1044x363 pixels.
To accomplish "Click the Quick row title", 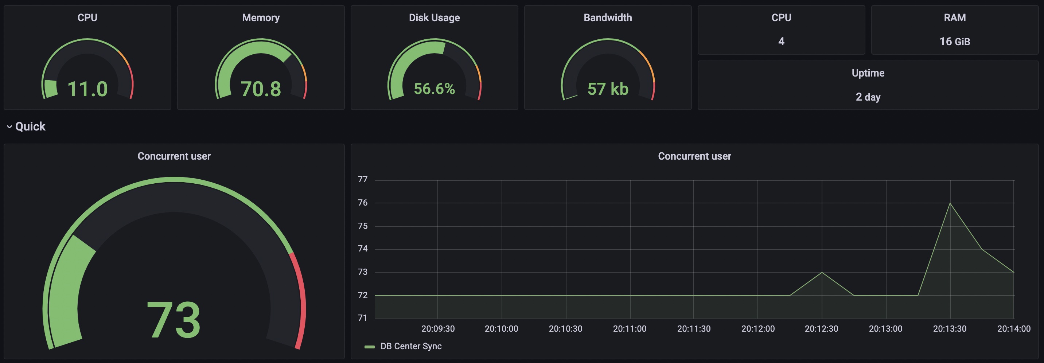I will [x=30, y=126].
